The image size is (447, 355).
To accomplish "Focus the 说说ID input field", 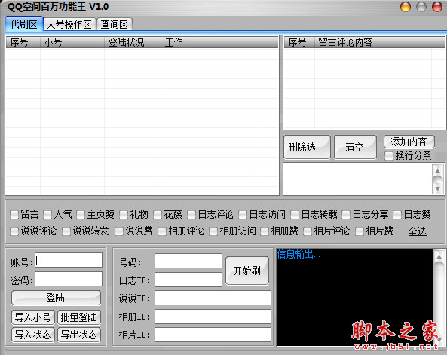I will tap(213, 298).
